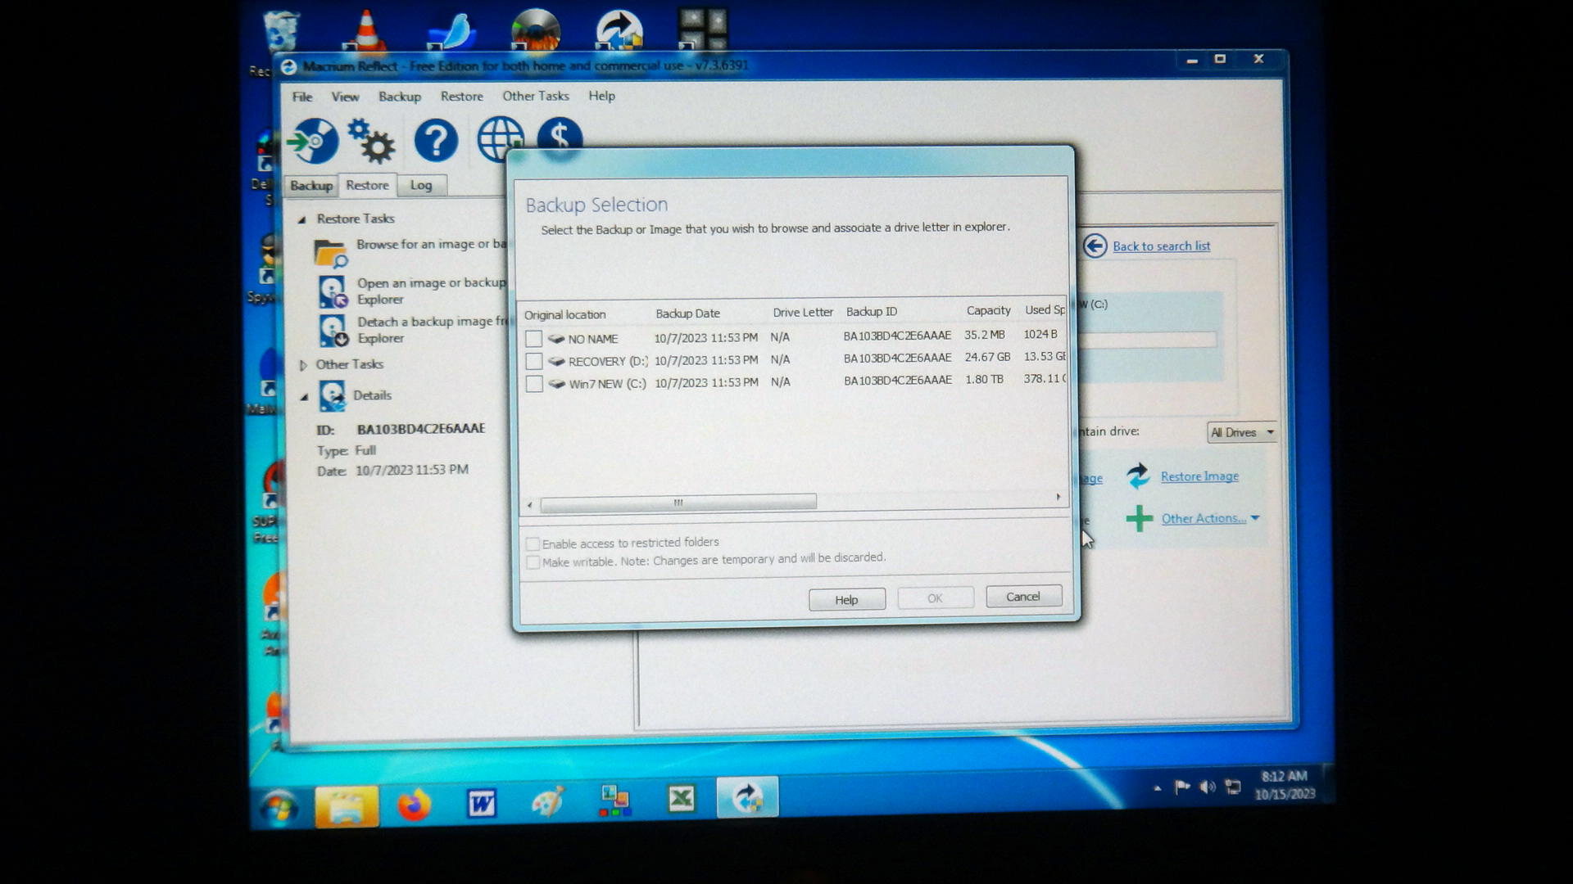Click the OK button in dialog
The height and width of the screenshot is (884, 1573).
pyautogui.click(x=935, y=598)
